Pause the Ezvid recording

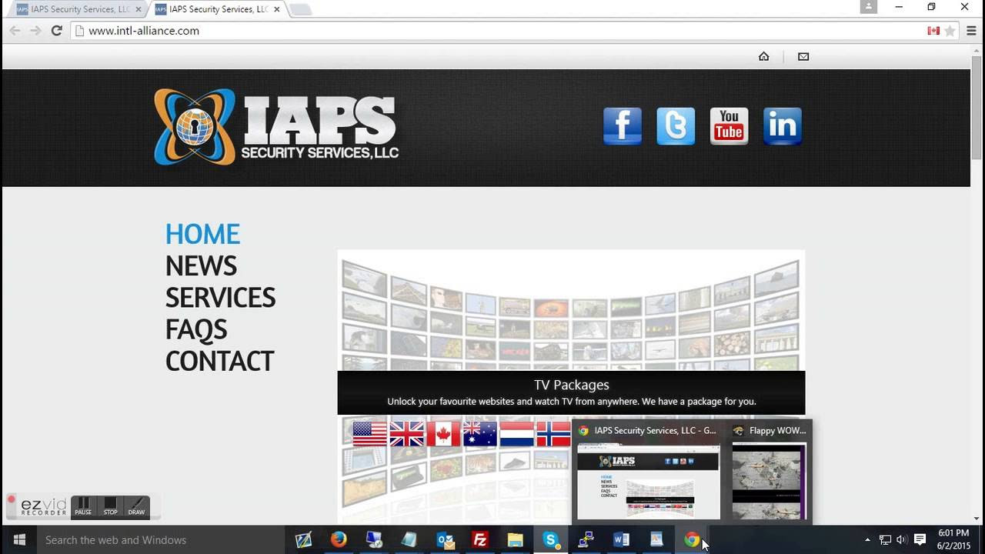click(83, 506)
